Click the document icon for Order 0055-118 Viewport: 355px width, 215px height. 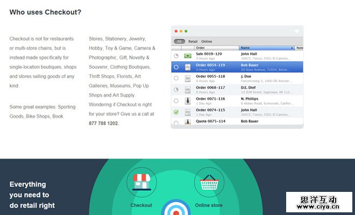point(188,78)
